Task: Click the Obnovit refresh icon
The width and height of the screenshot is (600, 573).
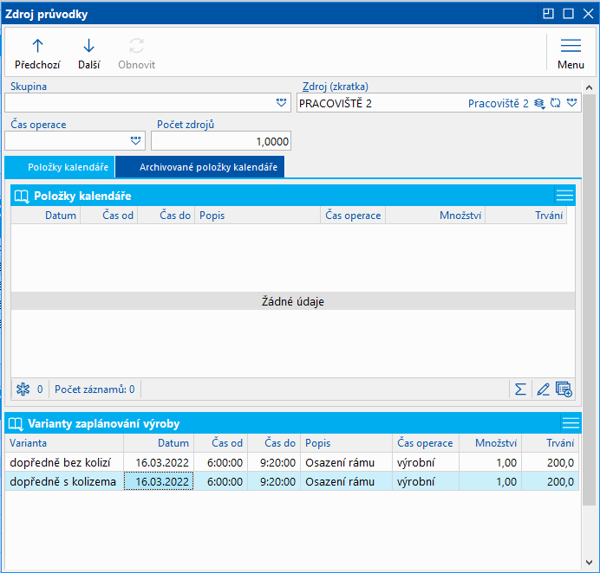Action: click(136, 46)
